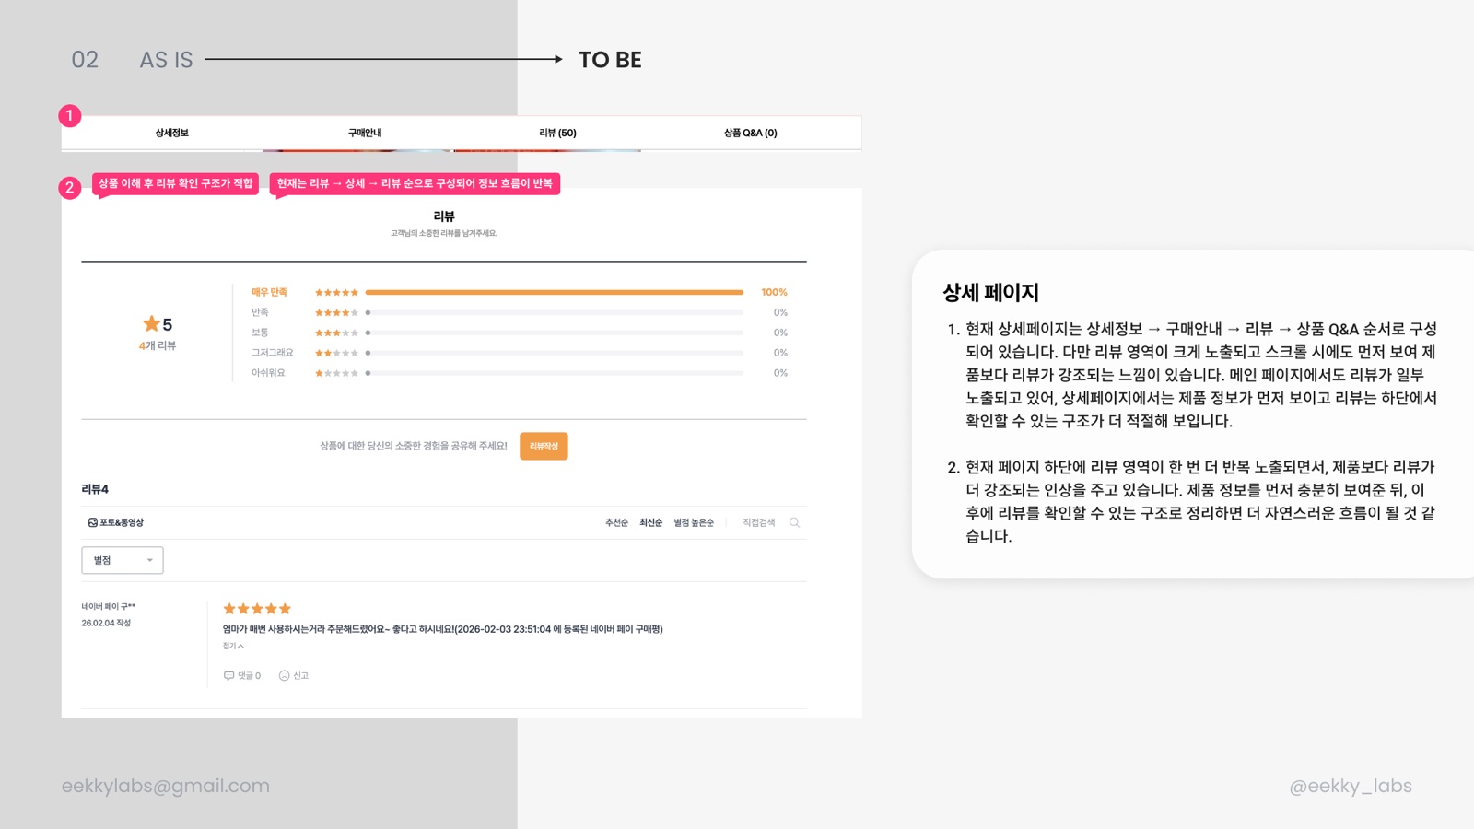Viewport: 1474px width, 829px height.
Task: Click the orange 리뷰작성 button
Action: tap(544, 446)
